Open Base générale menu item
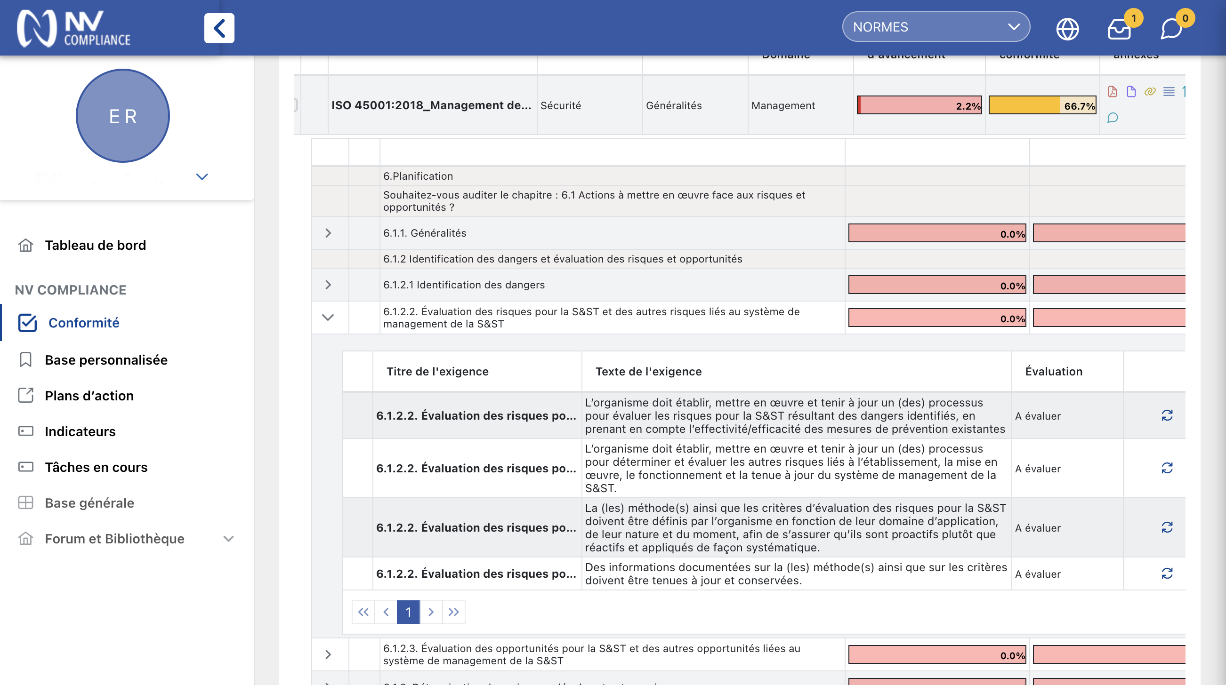 click(89, 502)
